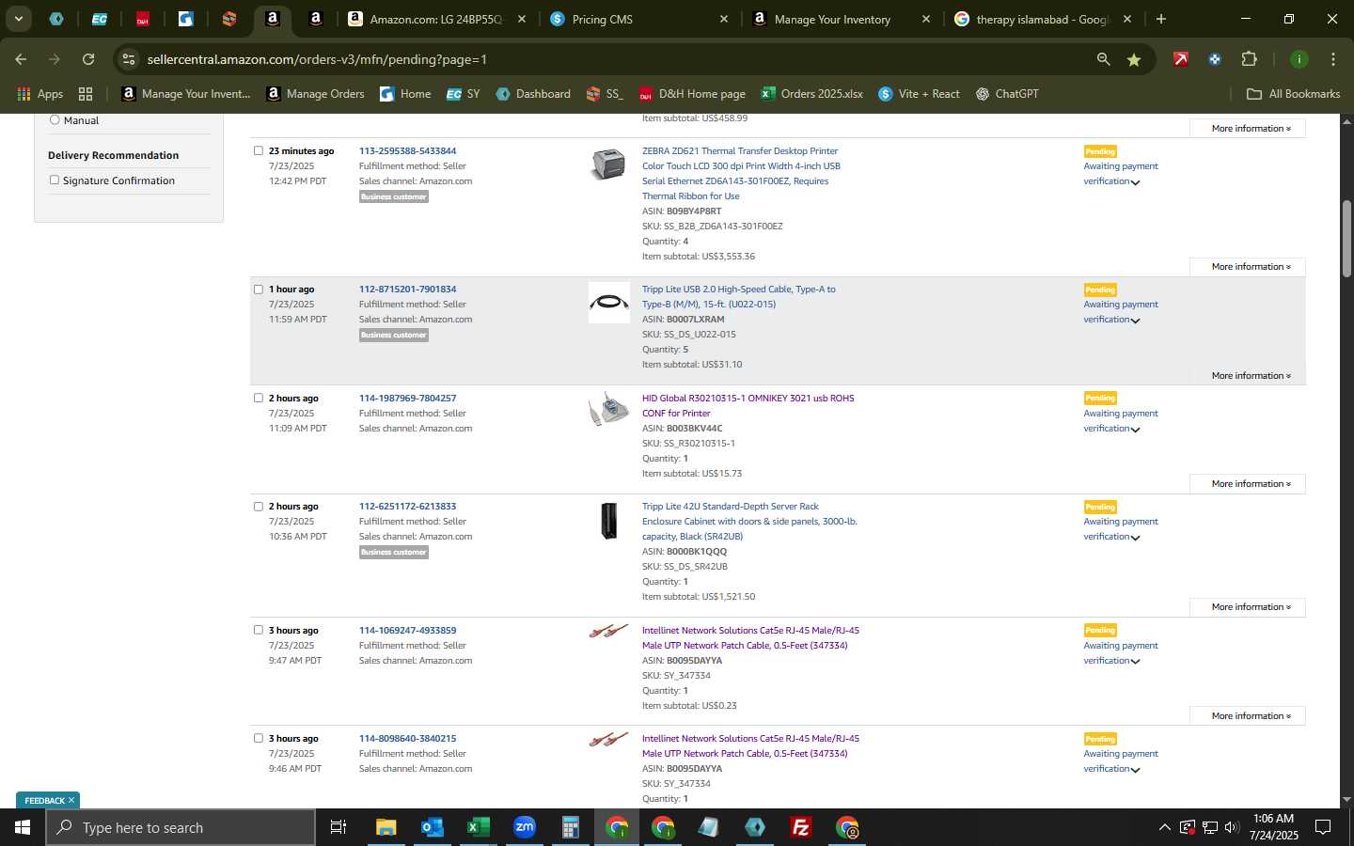The width and height of the screenshot is (1354, 846).
Task: Open FileZilla from the taskbar
Action: (801, 827)
